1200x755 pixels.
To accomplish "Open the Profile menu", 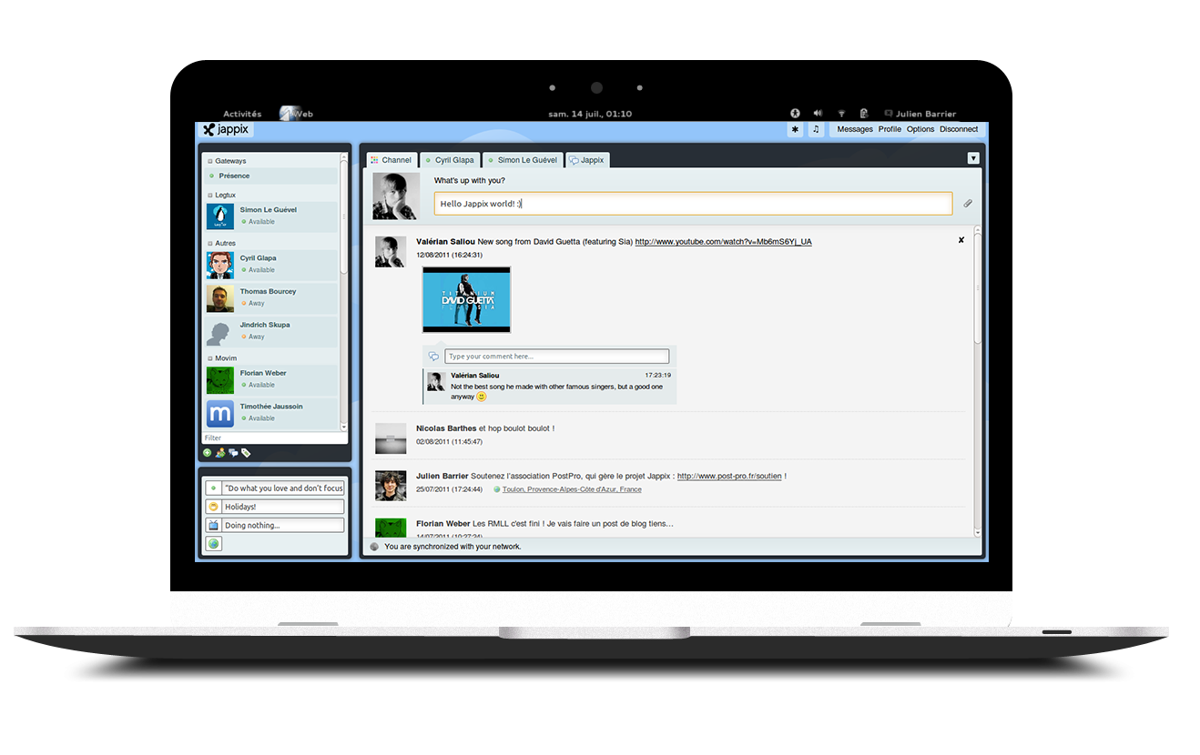I will 890,129.
